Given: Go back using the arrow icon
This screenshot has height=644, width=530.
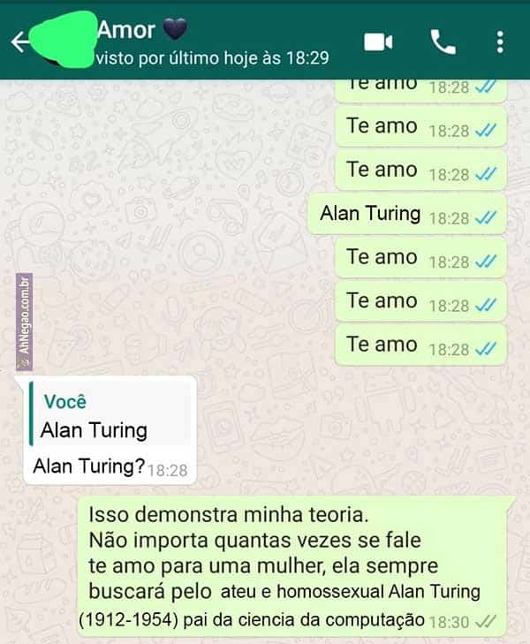Looking at the screenshot, I should click(x=19, y=42).
